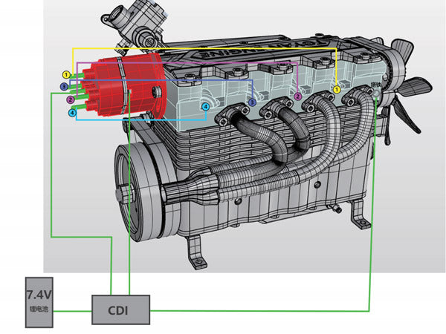Click purple marker 2 on the cylinder head
This screenshot has height=334, width=446.
pos(297,96)
